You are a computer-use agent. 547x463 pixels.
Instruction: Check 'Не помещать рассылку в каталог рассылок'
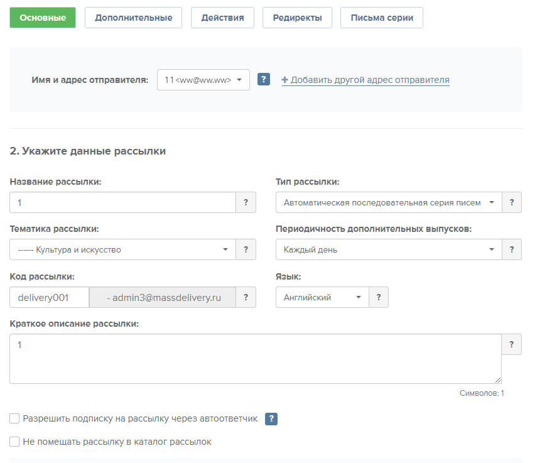pos(14,442)
